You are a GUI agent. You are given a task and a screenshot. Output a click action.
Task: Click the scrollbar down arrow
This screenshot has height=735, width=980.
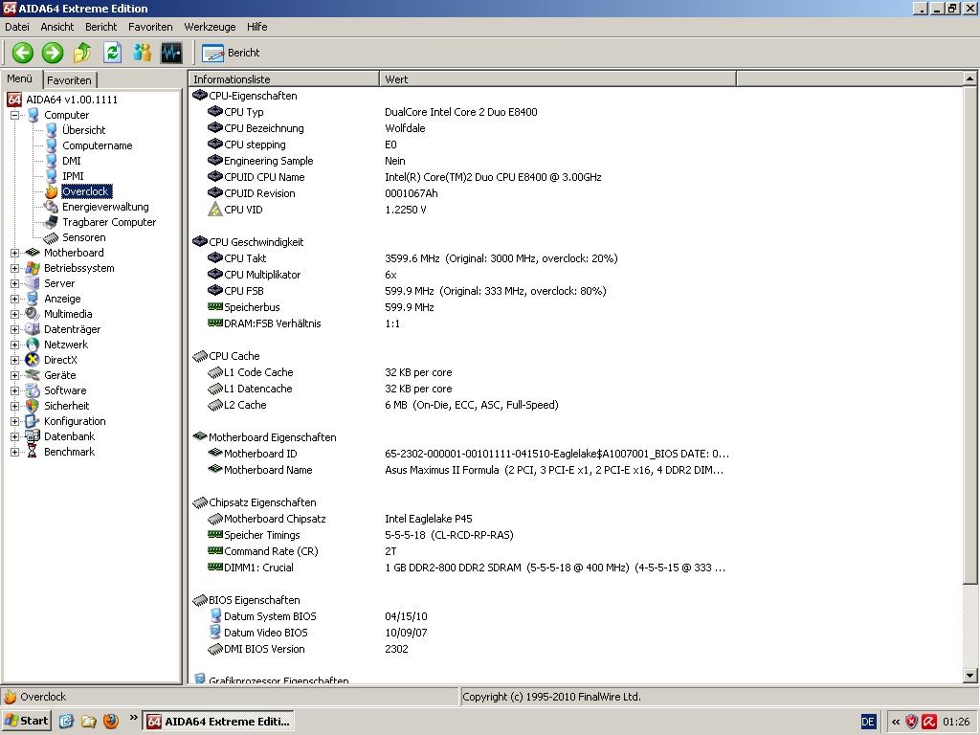969,675
